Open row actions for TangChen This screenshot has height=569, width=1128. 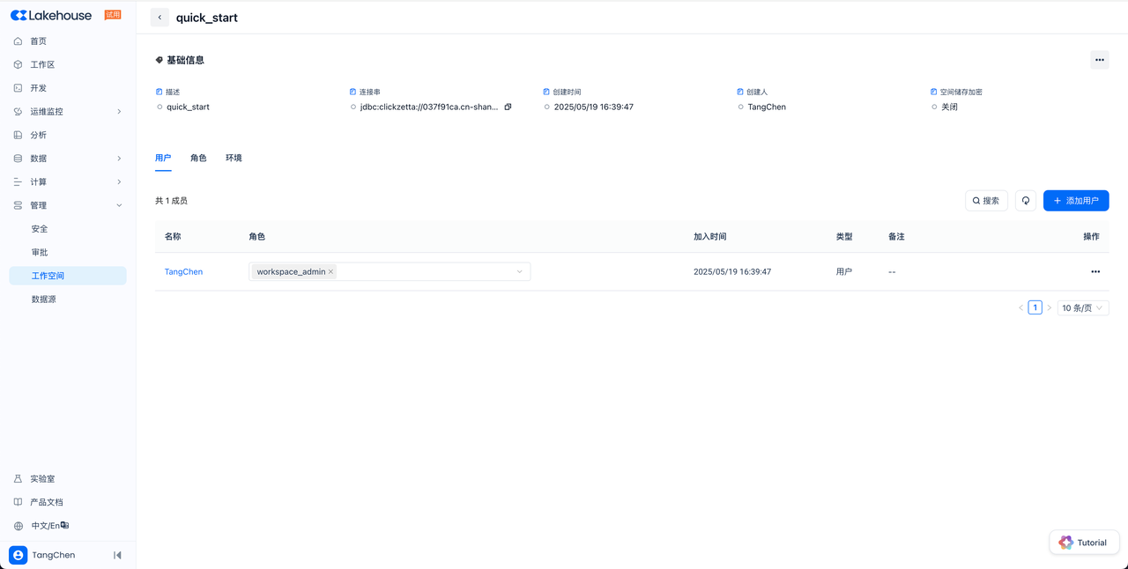[1095, 271]
